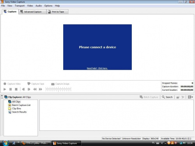Click the No Device Detected status field

(x=111, y=139)
